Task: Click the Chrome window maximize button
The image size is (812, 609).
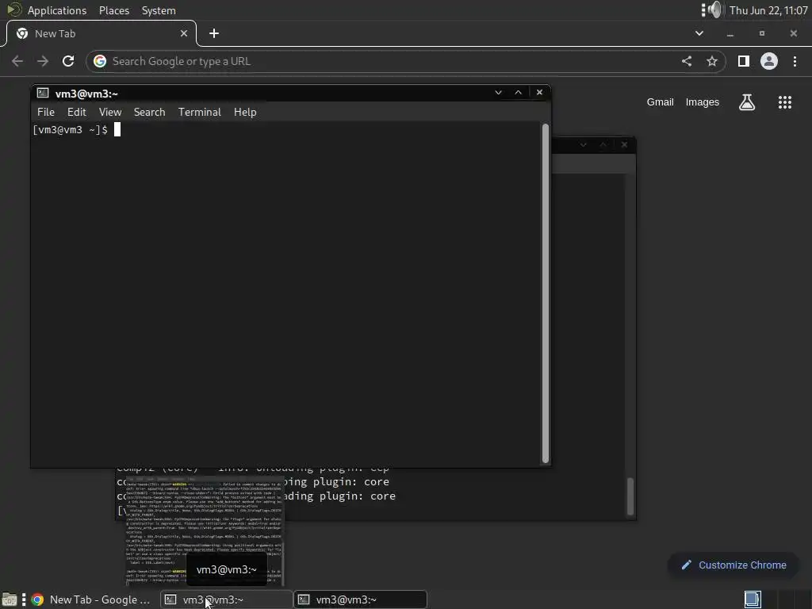Action: click(x=762, y=33)
